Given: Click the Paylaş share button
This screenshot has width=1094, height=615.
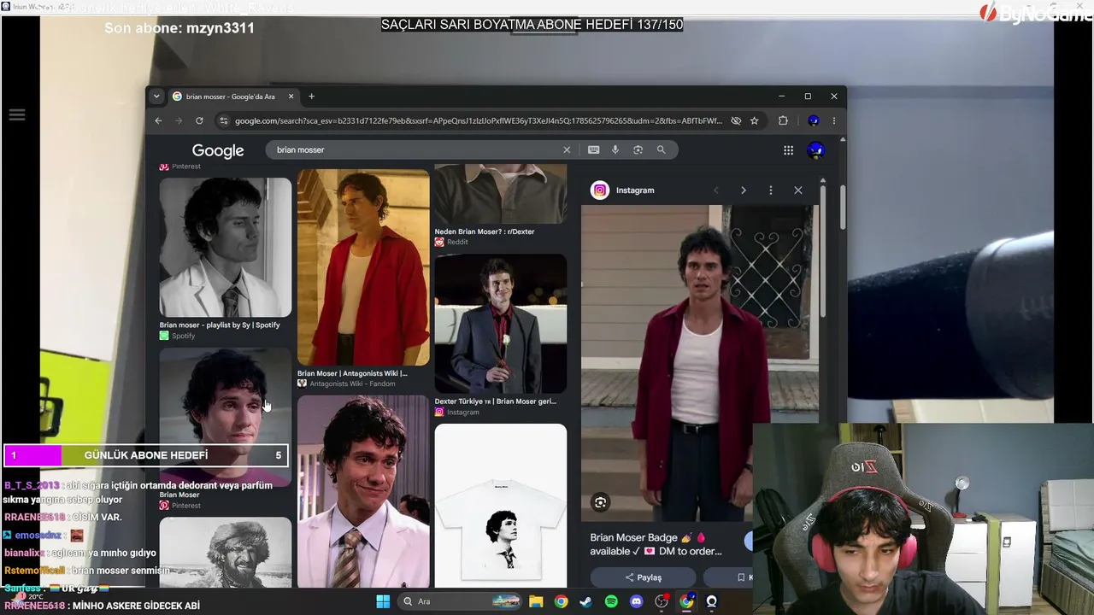Looking at the screenshot, I should pos(644,577).
